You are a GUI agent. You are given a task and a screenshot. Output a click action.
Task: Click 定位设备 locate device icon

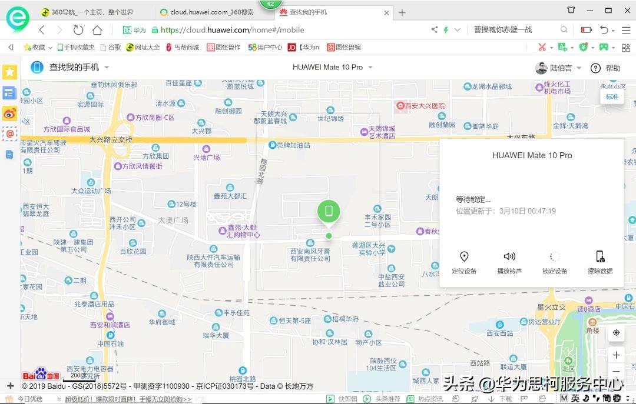pos(464,256)
